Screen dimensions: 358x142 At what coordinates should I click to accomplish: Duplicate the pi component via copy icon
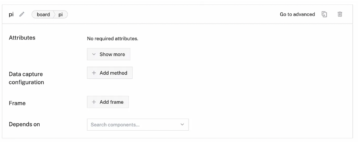tap(324, 14)
